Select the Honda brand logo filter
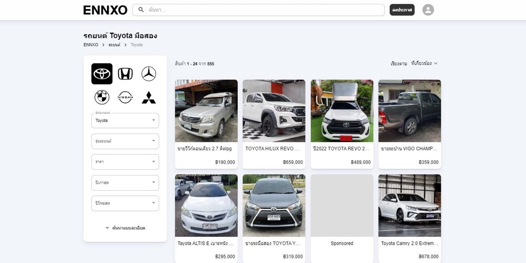 point(125,74)
